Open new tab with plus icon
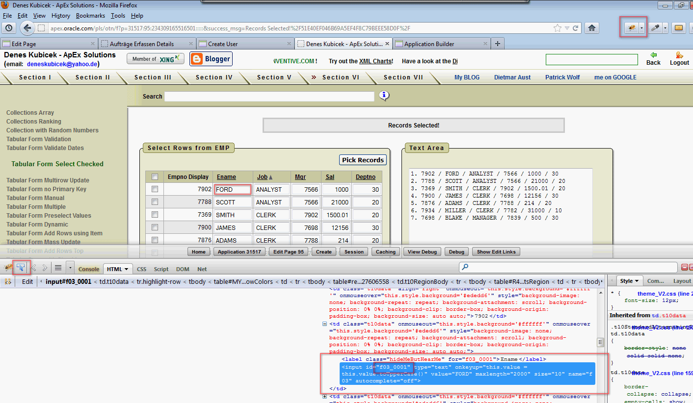Viewport: 693px width, 403px height. click(498, 44)
